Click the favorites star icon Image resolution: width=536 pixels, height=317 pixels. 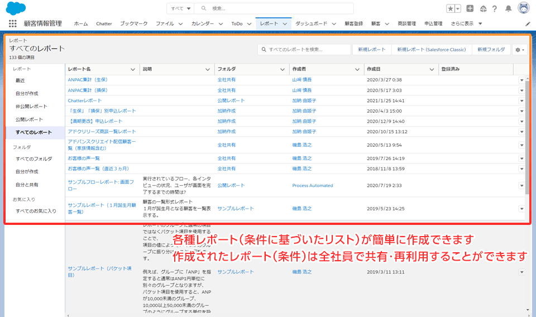pyautogui.click(x=451, y=8)
